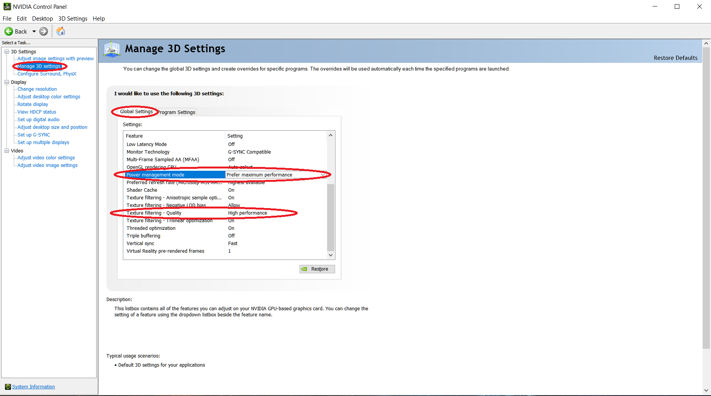
Task: Click the grey Forward arrow icon
Action: [44, 31]
